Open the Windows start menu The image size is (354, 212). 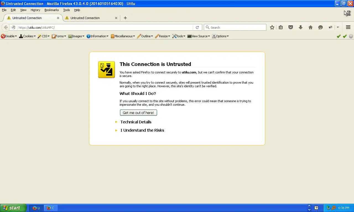point(13,208)
